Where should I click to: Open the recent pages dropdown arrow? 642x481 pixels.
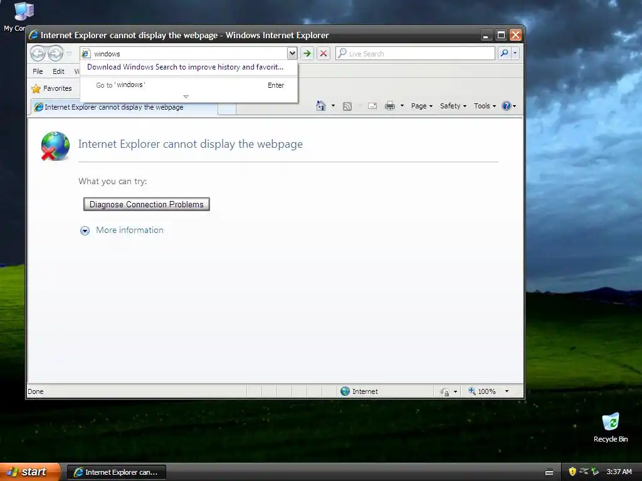point(69,54)
